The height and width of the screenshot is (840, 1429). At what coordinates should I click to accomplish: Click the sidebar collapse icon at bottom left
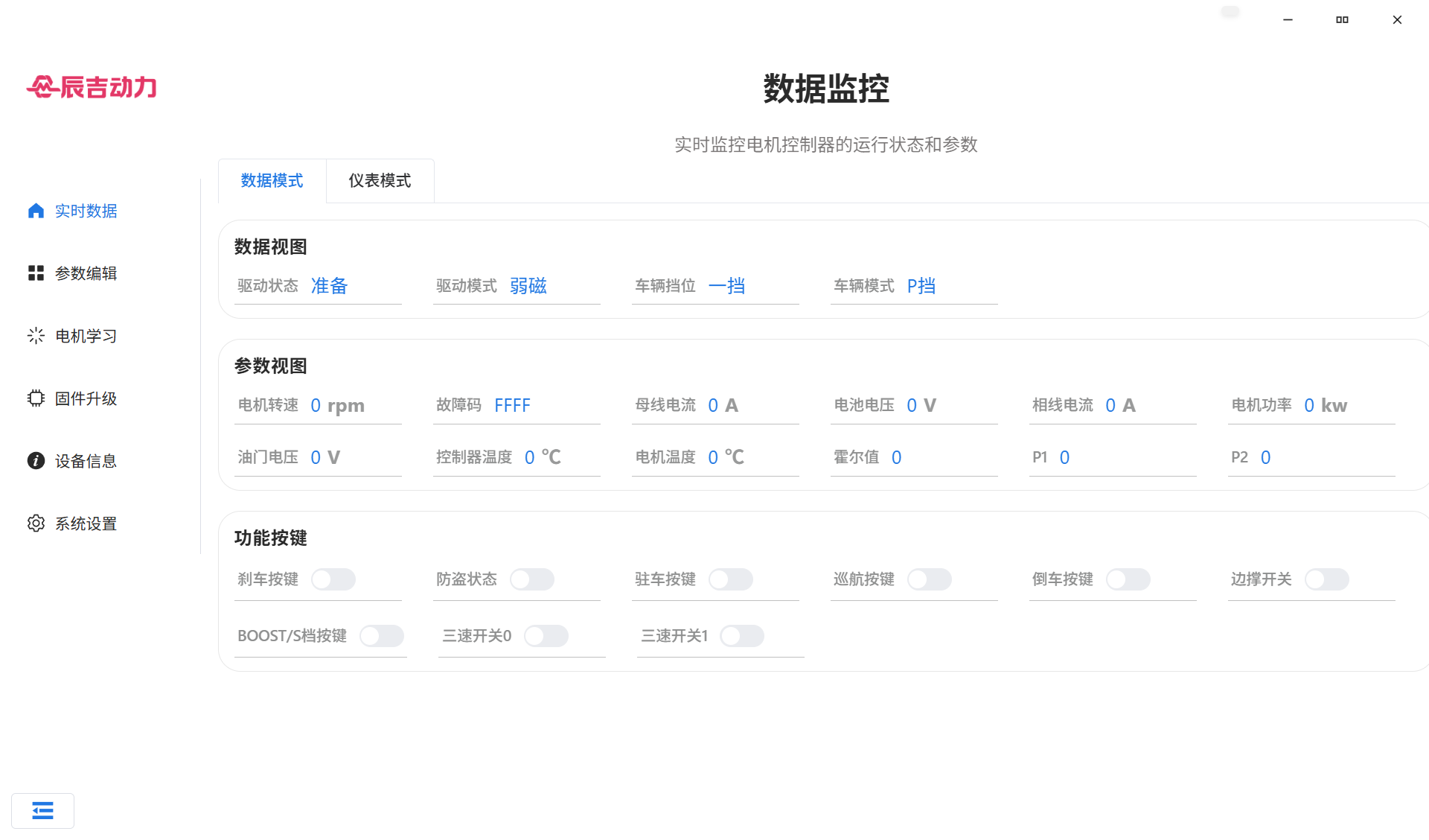pos(42,810)
